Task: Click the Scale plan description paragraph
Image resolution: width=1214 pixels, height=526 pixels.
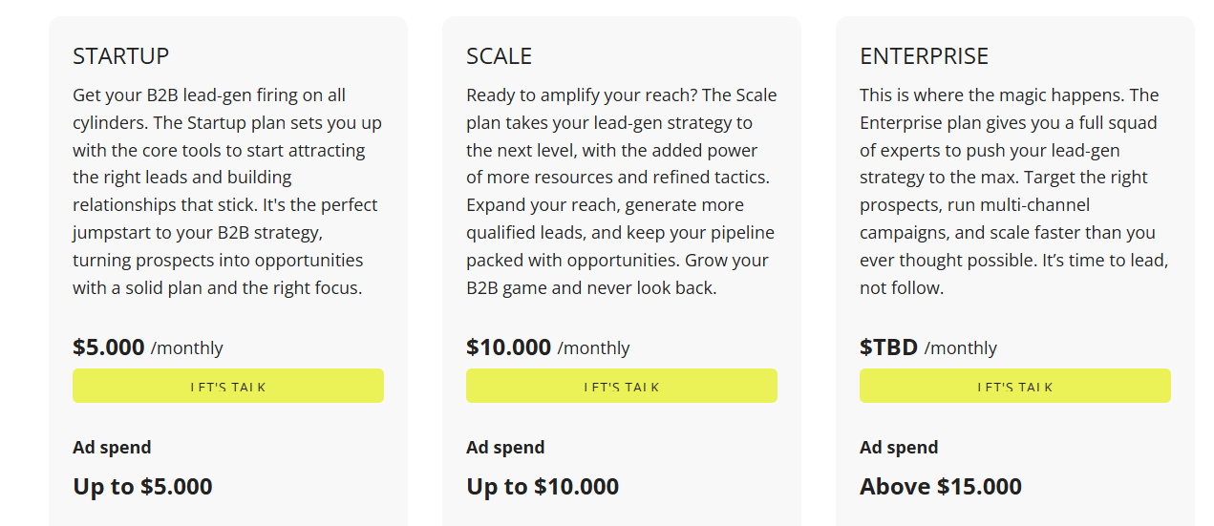Action: pyautogui.click(x=621, y=191)
